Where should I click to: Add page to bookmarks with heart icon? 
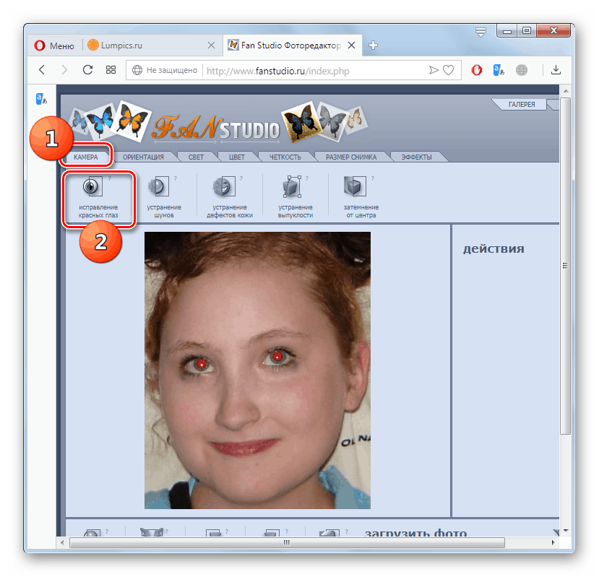[x=448, y=70]
